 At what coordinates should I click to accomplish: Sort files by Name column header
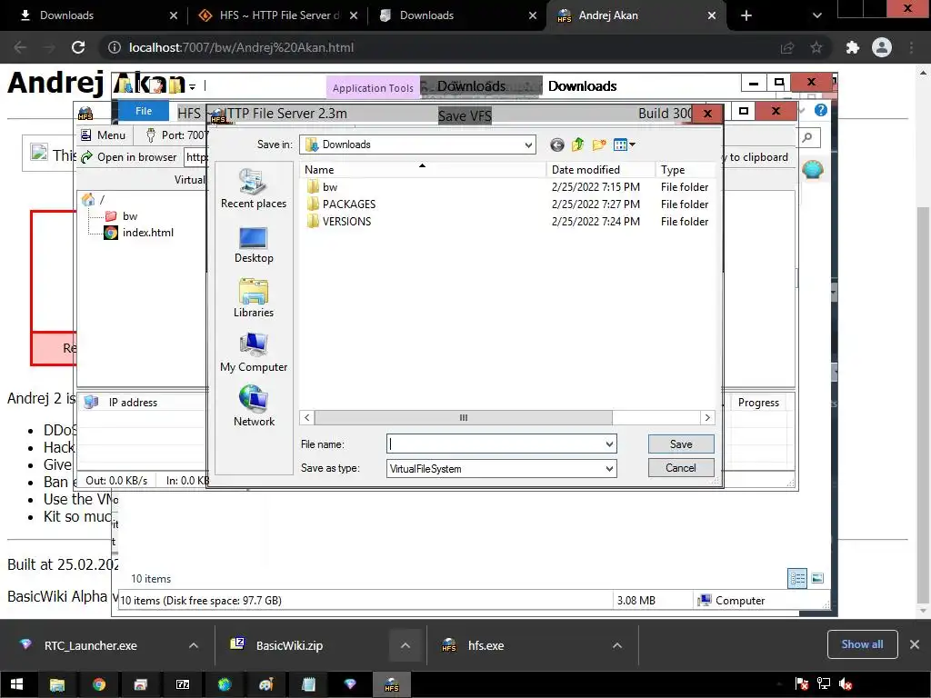click(x=423, y=170)
